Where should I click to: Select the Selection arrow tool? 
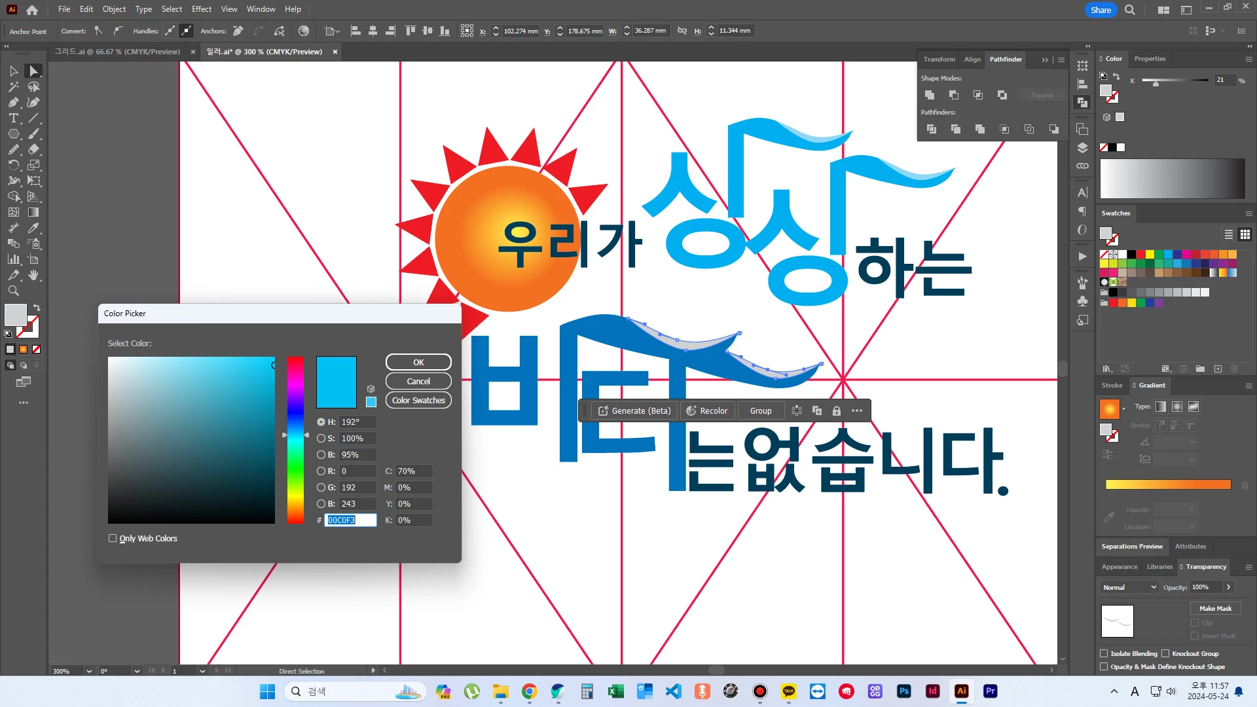click(x=13, y=71)
